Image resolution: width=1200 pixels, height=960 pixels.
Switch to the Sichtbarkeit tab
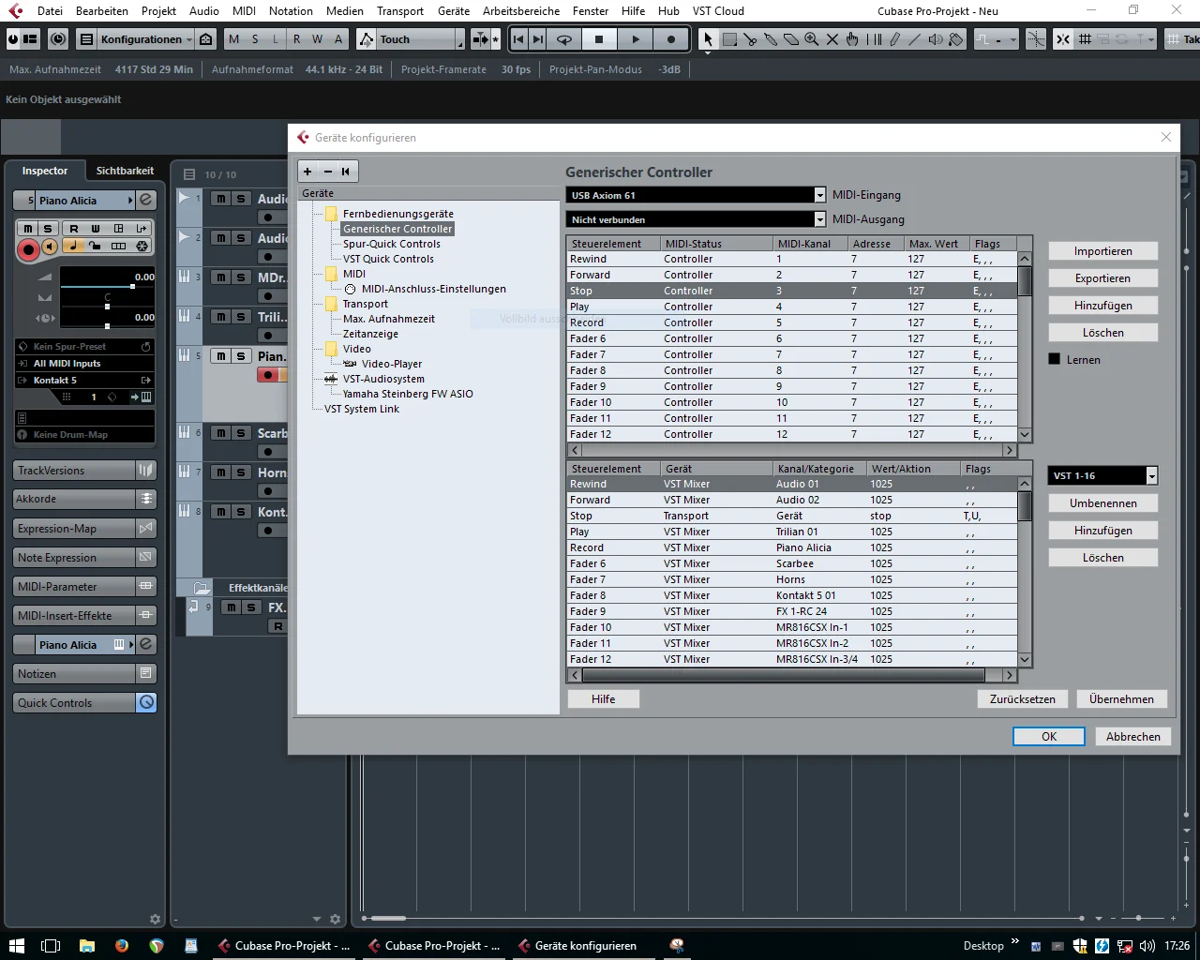[125, 171]
